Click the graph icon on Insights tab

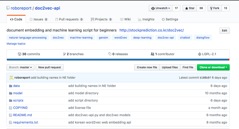pyautogui.click(x=139, y=19)
